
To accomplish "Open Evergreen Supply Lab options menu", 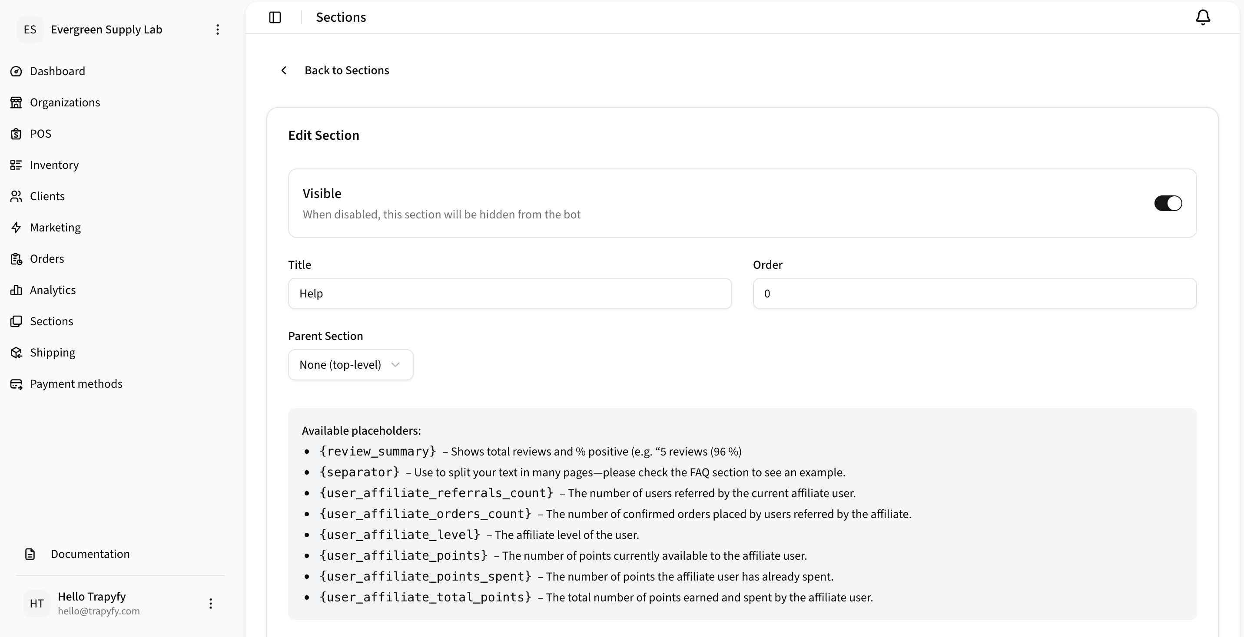I will point(218,30).
